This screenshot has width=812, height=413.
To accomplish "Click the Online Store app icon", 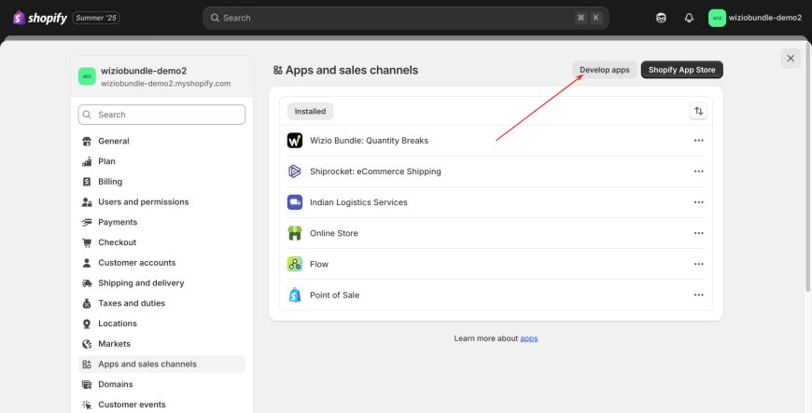I will (x=295, y=233).
